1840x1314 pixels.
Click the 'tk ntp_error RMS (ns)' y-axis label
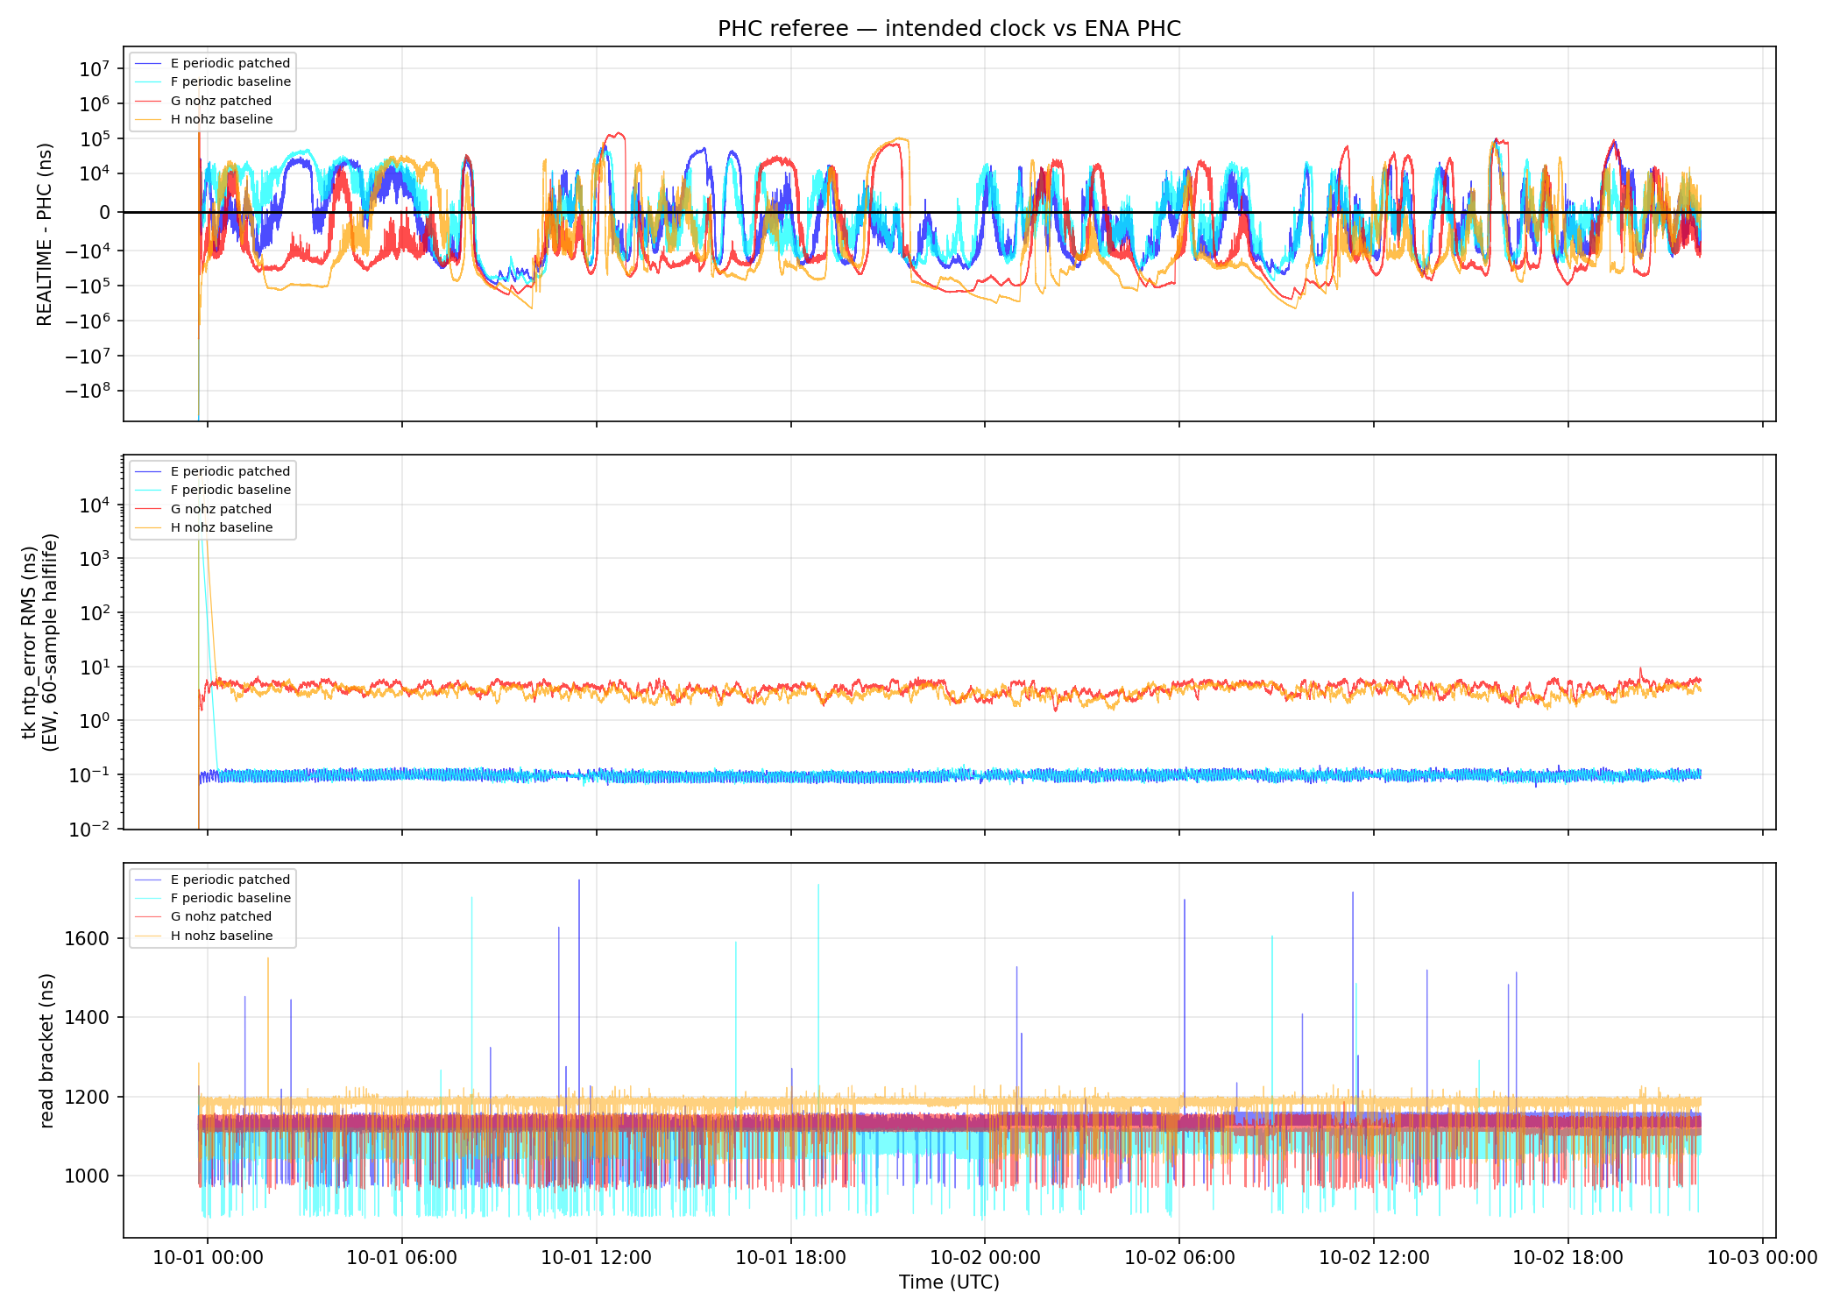(31, 642)
